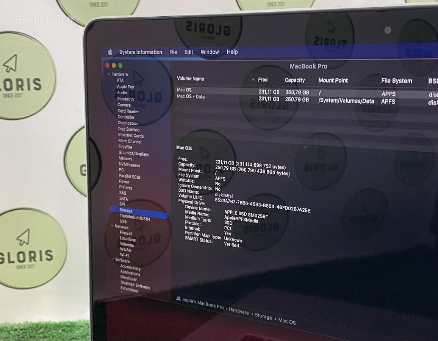Select PCI in the sidebar
The height and width of the screenshot is (341, 438).
(122, 170)
